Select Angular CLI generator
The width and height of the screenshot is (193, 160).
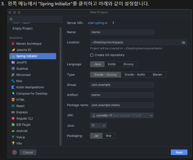(33, 118)
